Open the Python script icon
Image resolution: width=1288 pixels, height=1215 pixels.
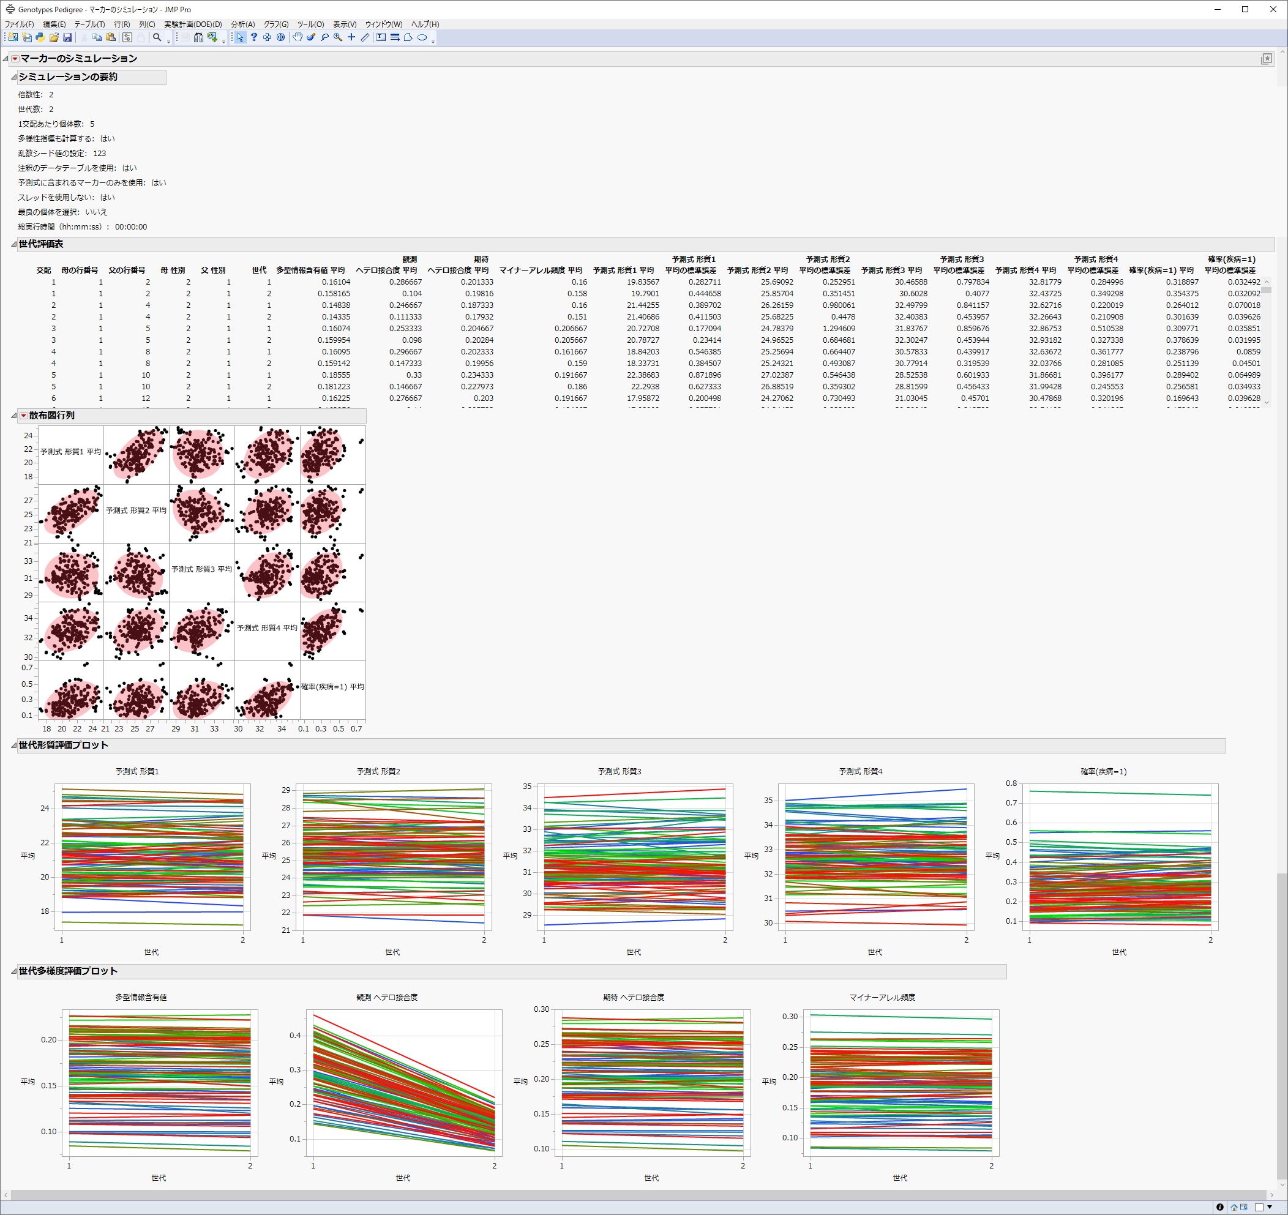40,37
